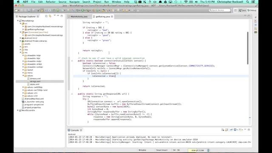Minimize the editor area
The height and width of the screenshot is (153, 272).
tap(245, 16)
